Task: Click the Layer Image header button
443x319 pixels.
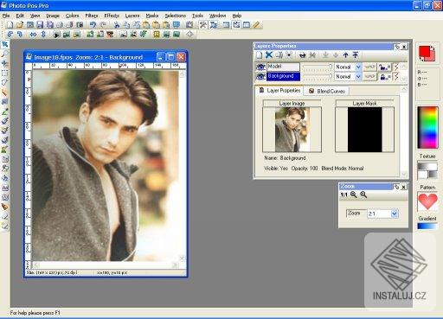Action: (292, 103)
